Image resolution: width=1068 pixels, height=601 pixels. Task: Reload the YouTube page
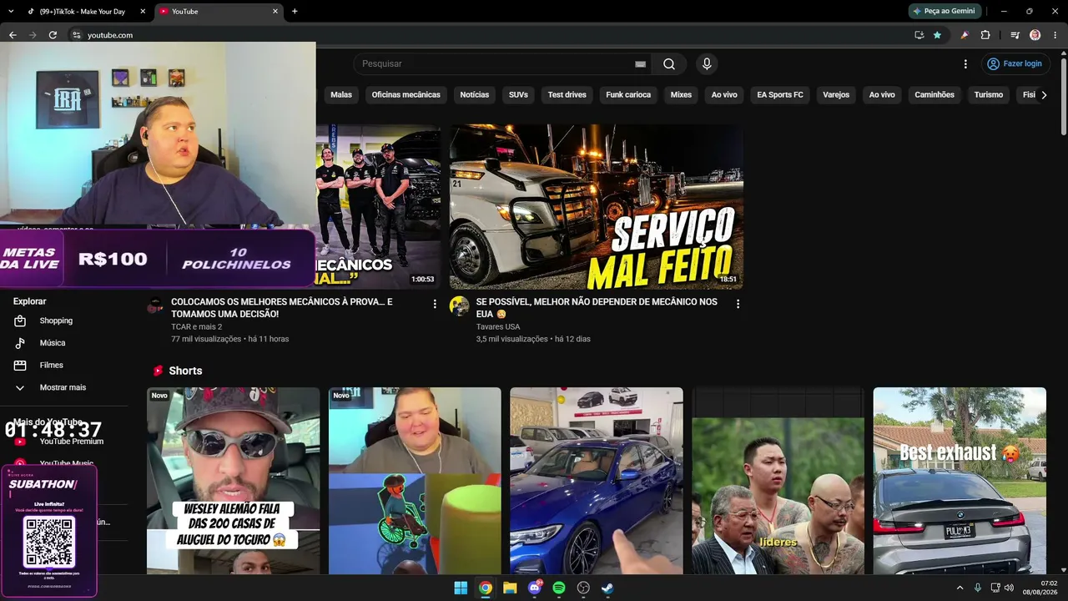click(53, 35)
